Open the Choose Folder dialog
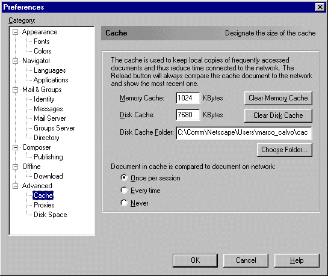 [285, 150]
